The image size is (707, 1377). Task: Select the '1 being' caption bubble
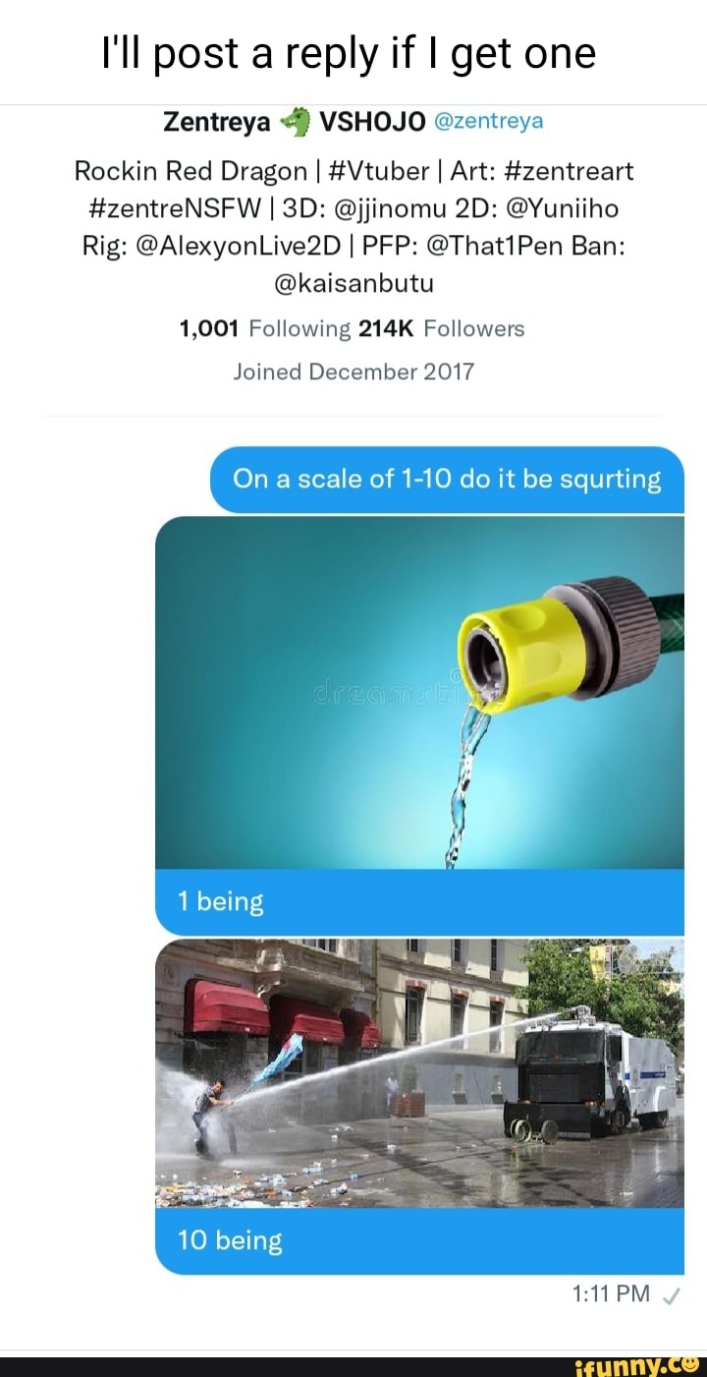click(x=419, y=901)
